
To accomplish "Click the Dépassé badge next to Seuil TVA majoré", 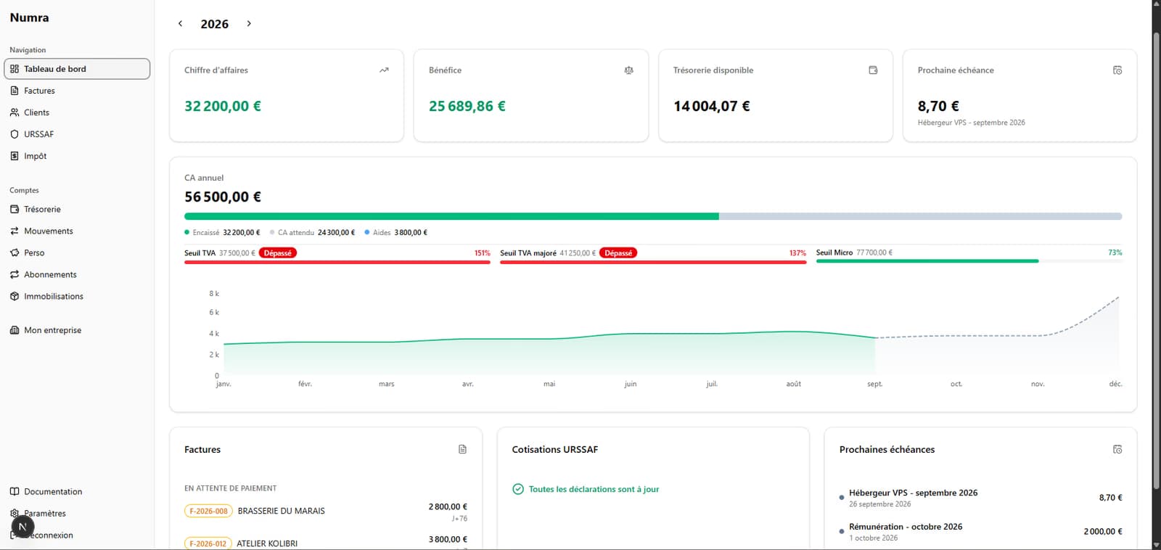I will click(618, 253).
